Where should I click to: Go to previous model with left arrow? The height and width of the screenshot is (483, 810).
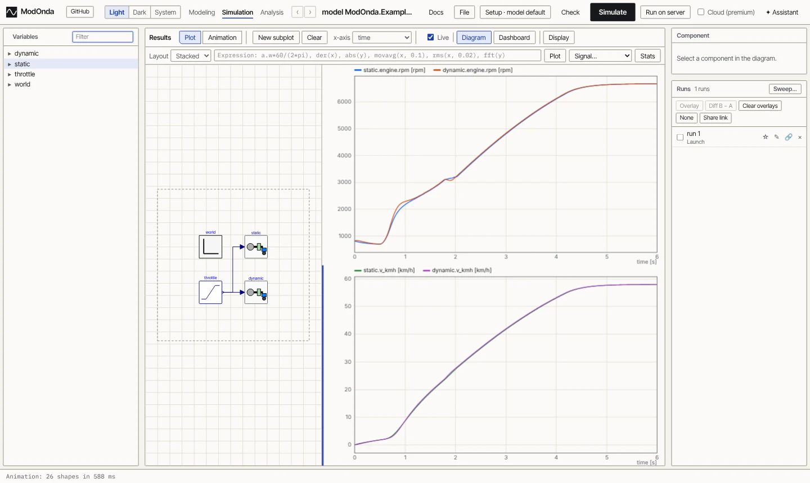[x=298, y=12]
